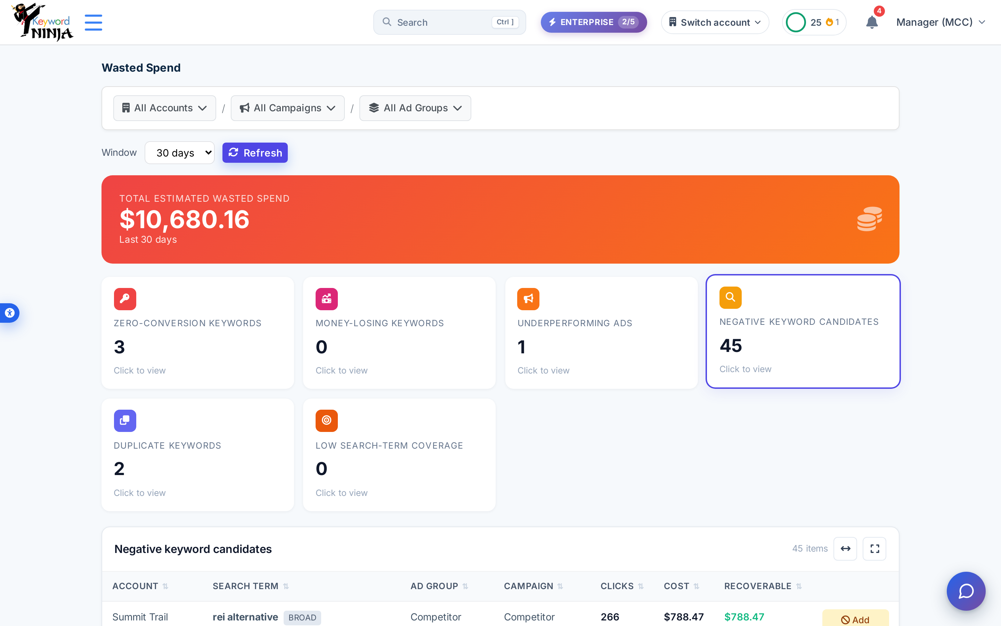1001x626 pixels.
Task: Click the Money-Losing Keywords chart icon
Action: [327, 299]
